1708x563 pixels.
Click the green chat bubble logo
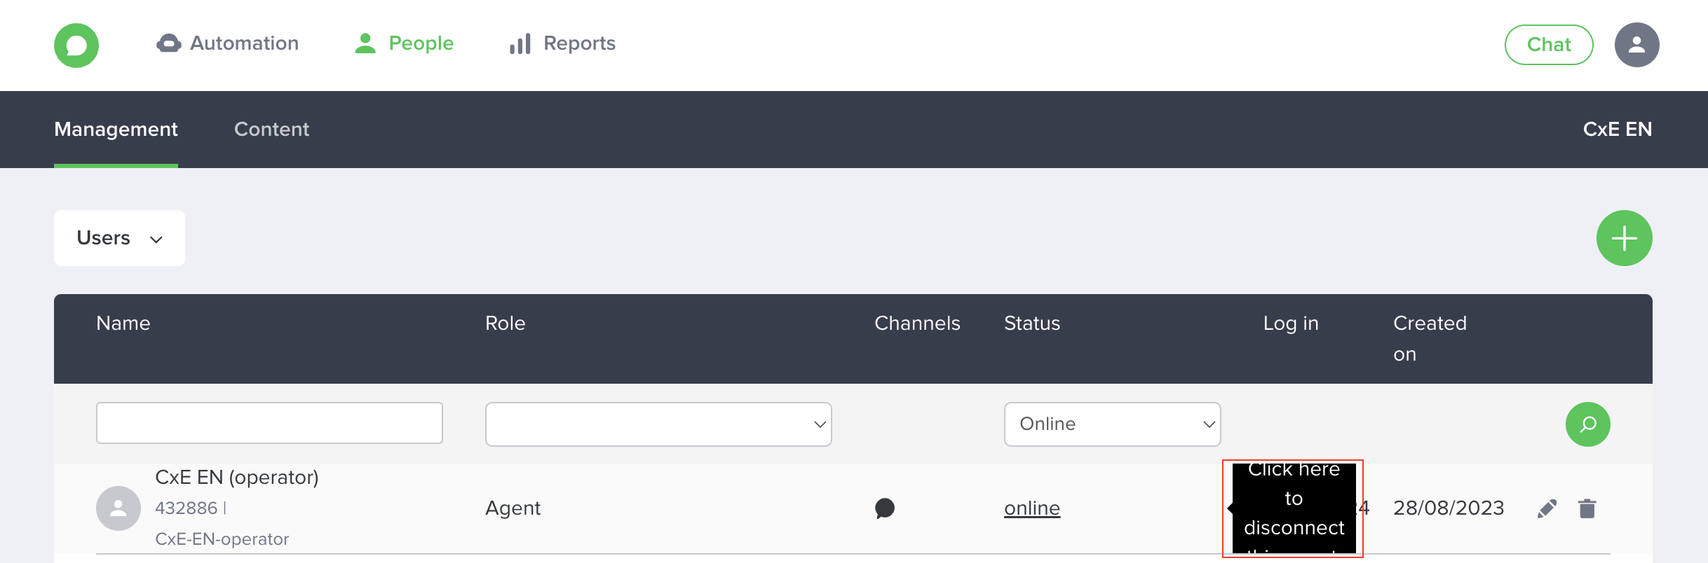76,45
